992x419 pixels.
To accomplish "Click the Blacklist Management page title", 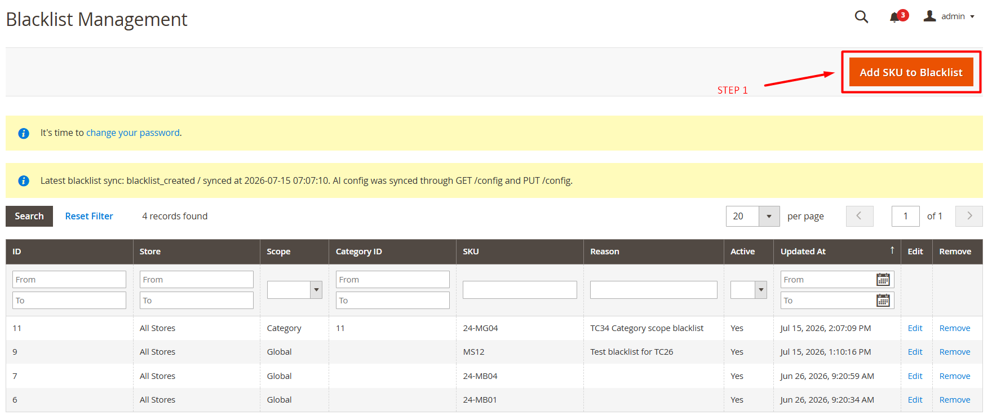I will pyautogui.click(x=96, y=20).
